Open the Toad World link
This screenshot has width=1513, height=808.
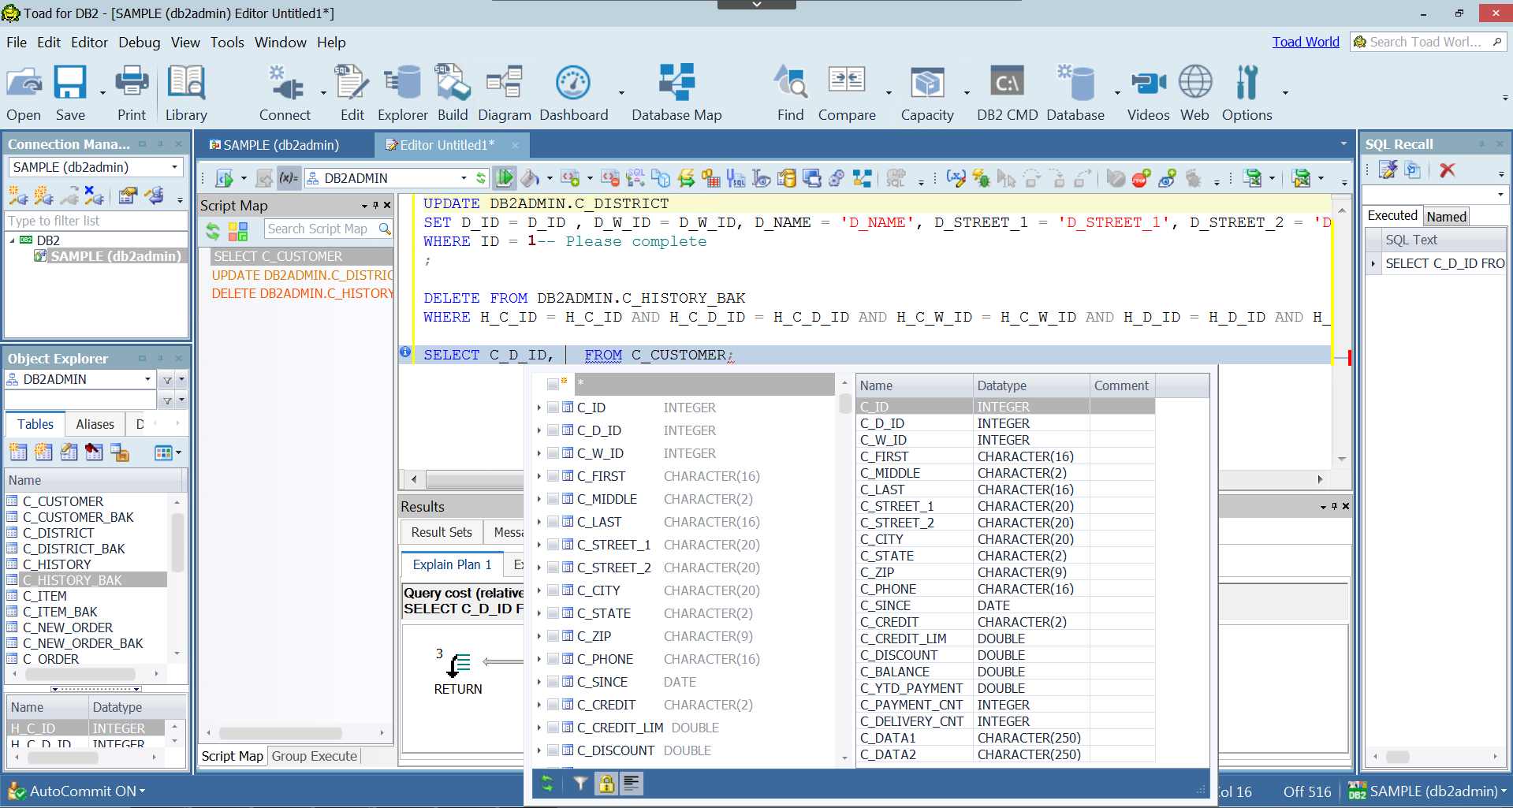click(1306, 42)
